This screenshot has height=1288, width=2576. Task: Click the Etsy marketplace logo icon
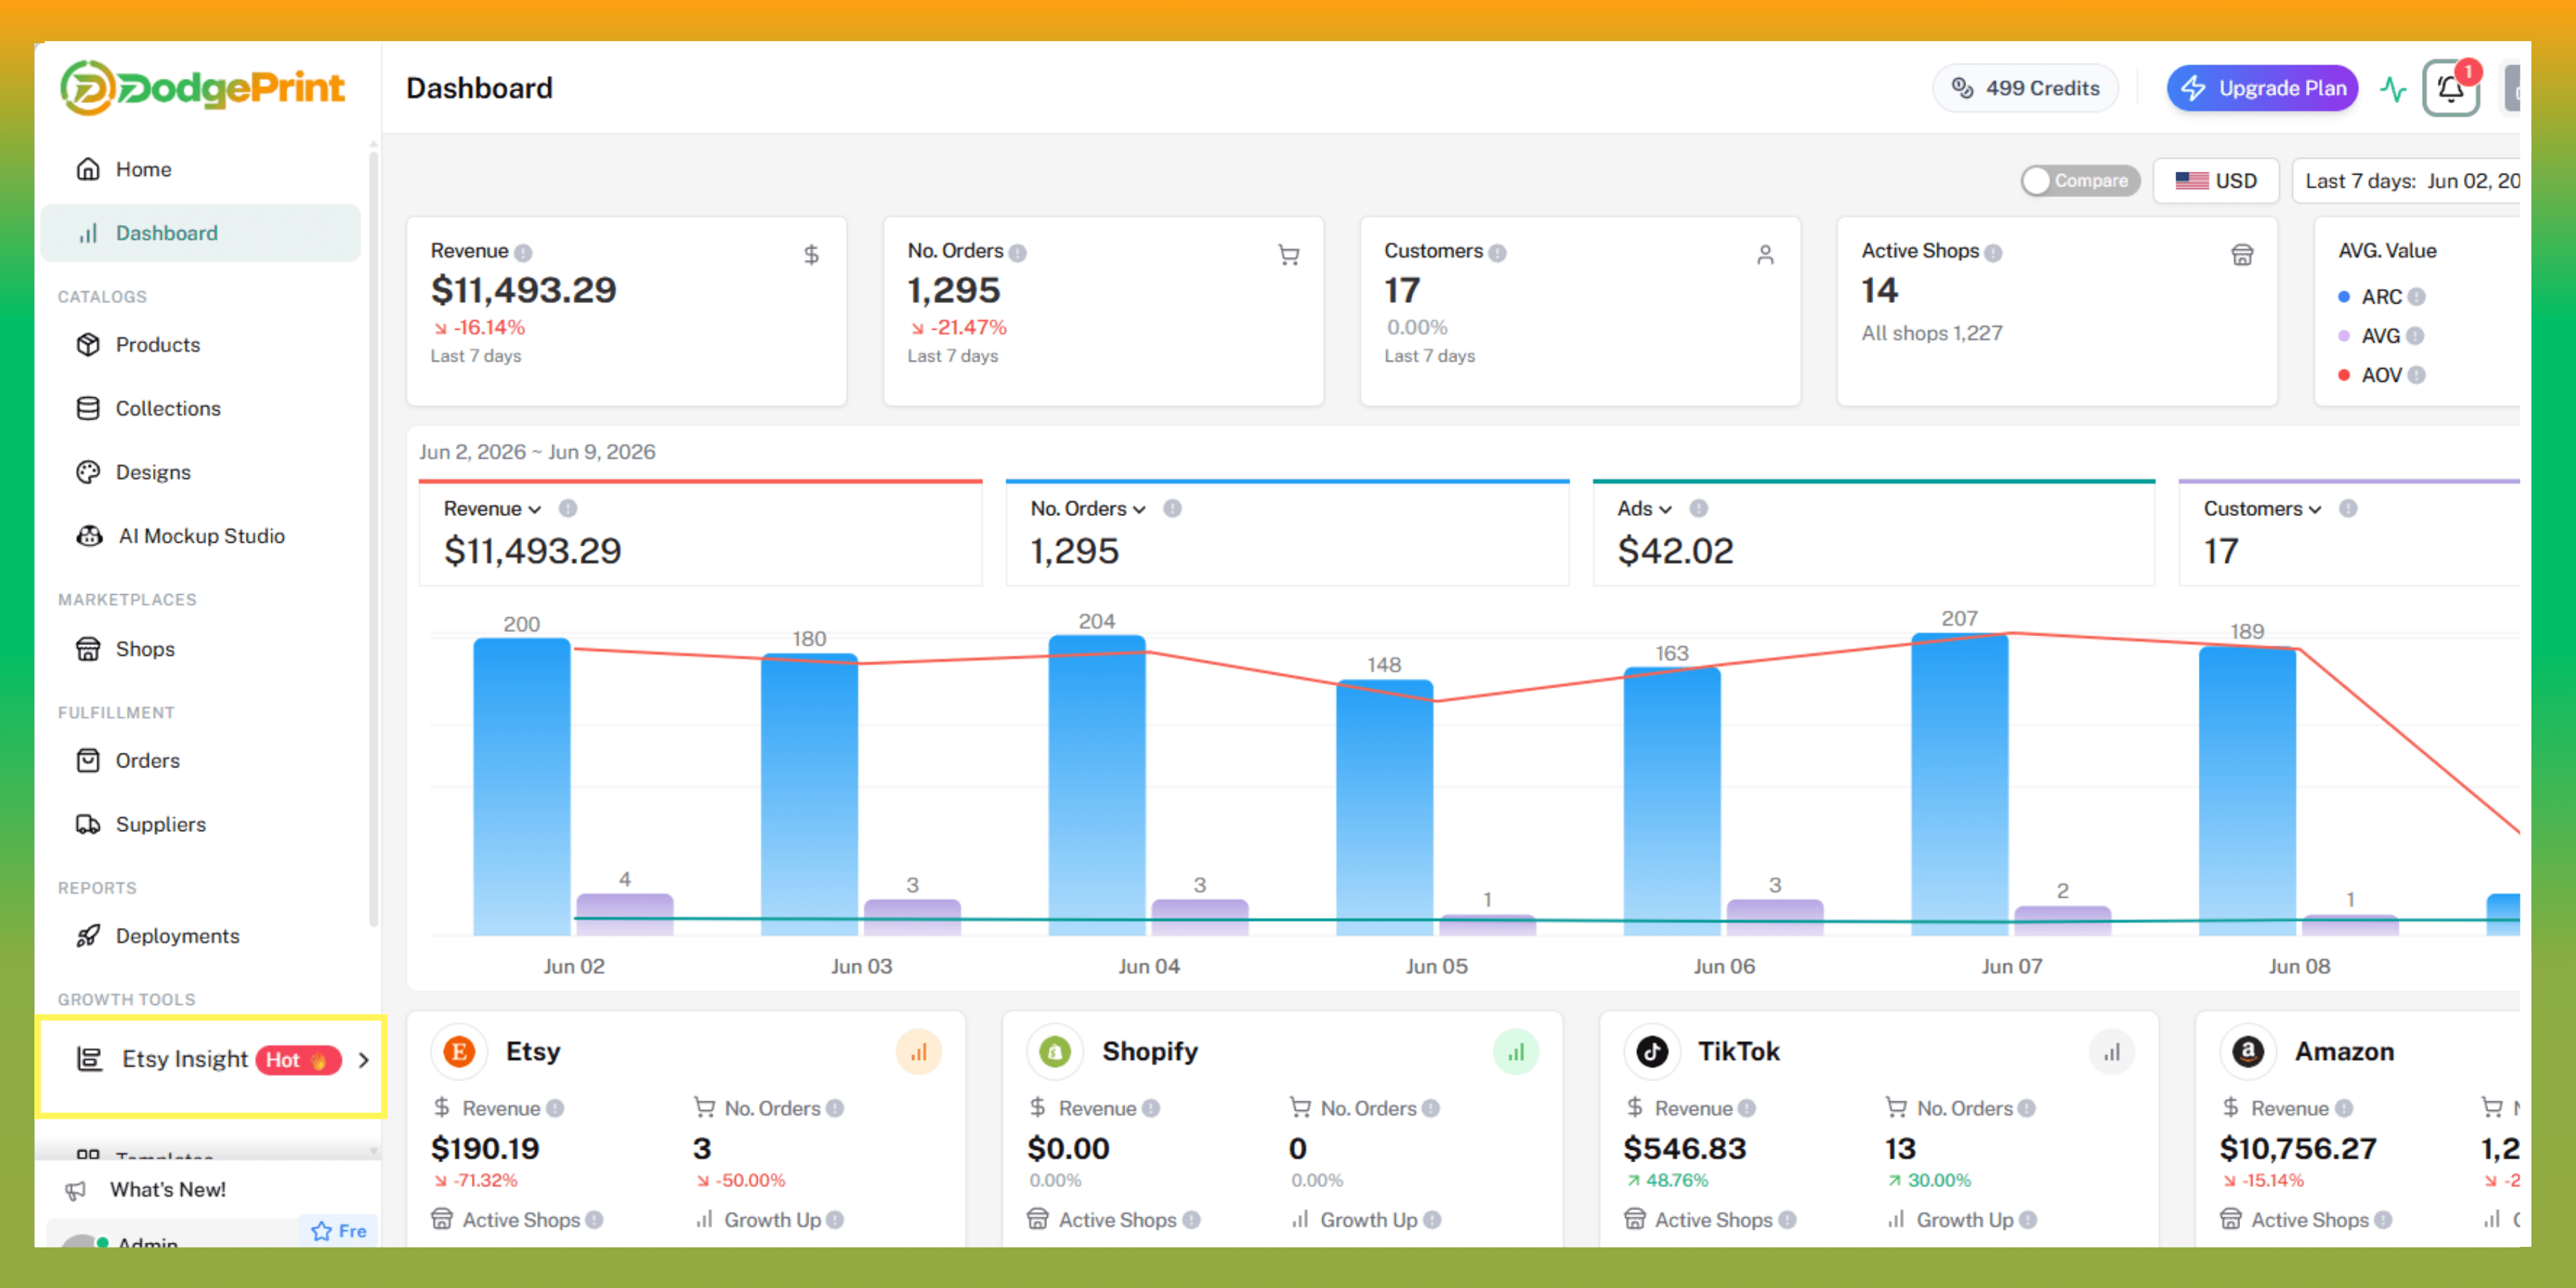(459, 1052)
